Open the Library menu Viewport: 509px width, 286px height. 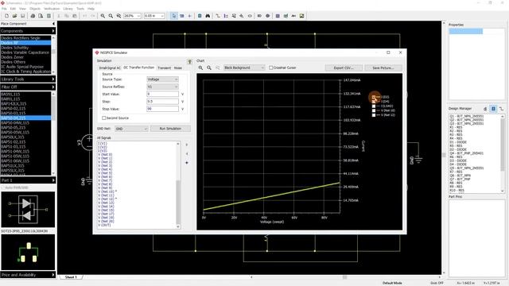[x=68, y=9]
